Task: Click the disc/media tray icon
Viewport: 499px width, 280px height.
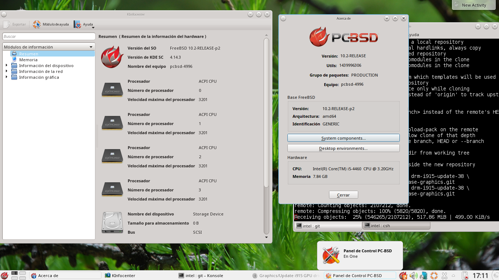Action: (423, 276)
